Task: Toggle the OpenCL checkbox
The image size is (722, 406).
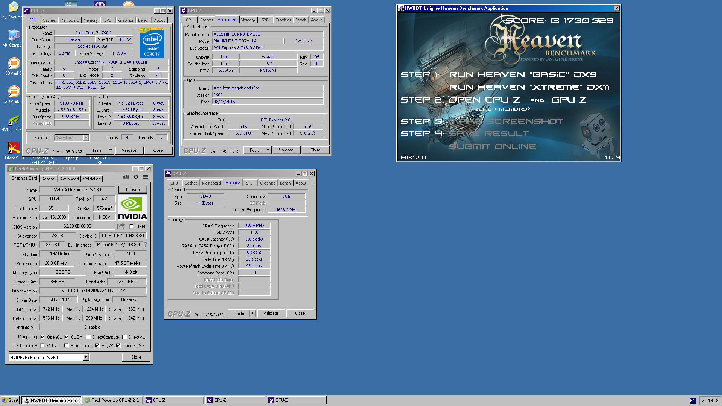Action: pos(42,337)
